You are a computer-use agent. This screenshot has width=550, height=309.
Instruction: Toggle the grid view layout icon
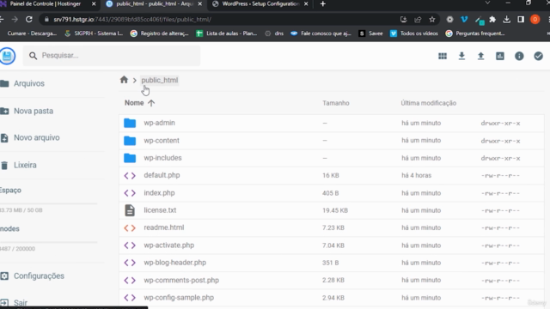(x=443, y=56)
